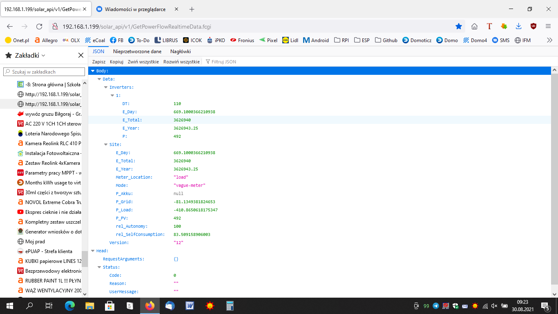Collapse the Inverters tree node
Screen dimensions: 558x314
click(x=106, y=87)
